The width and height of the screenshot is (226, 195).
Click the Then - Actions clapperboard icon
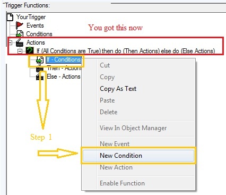(x=40, y=69)
